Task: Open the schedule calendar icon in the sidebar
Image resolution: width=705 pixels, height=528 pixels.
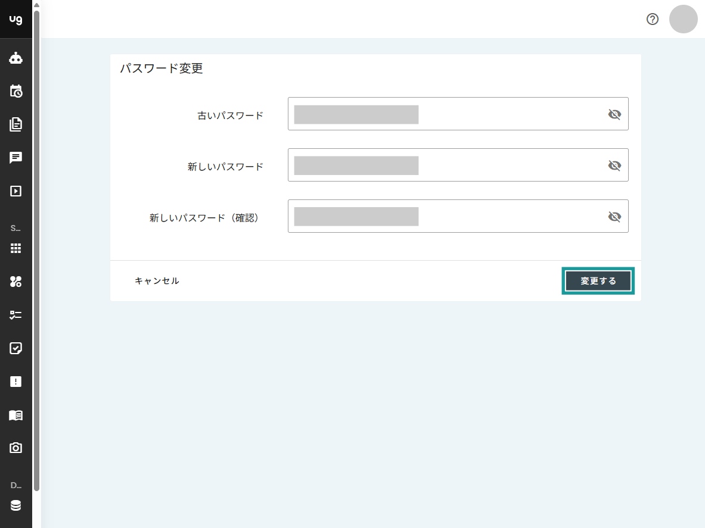Action: point(15,91)
